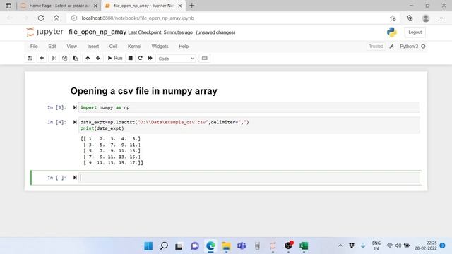Image resolution: width=452 pixels, height=254 pixels.
Task: Close the Home Page browser tab
Action: tap(95, 6)
